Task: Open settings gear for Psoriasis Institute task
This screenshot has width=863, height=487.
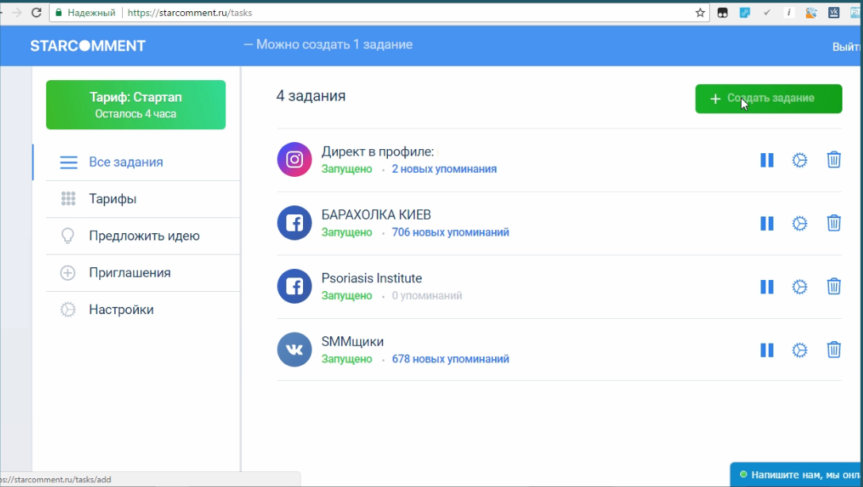Action: (800, 286)
